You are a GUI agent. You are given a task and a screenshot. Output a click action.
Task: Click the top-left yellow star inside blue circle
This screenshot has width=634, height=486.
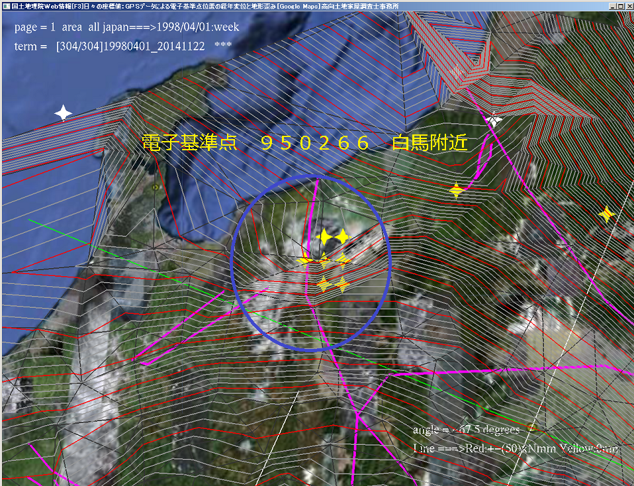click(x=324, y=236)
